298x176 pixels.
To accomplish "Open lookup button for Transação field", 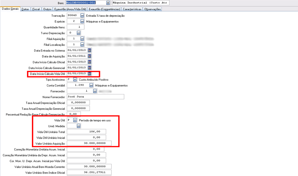I will coord(82,16).
